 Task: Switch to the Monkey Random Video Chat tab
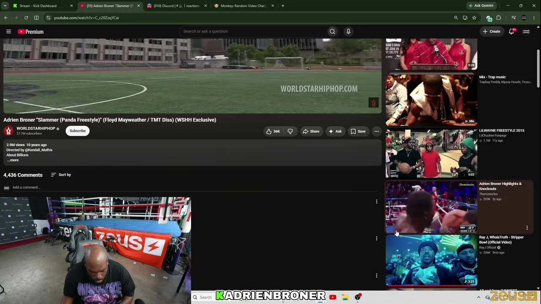click(x=244, y=6)
